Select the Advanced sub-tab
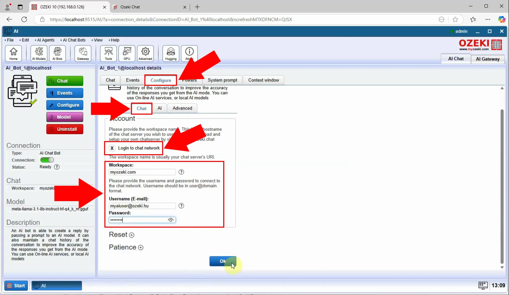 [182, 108]
